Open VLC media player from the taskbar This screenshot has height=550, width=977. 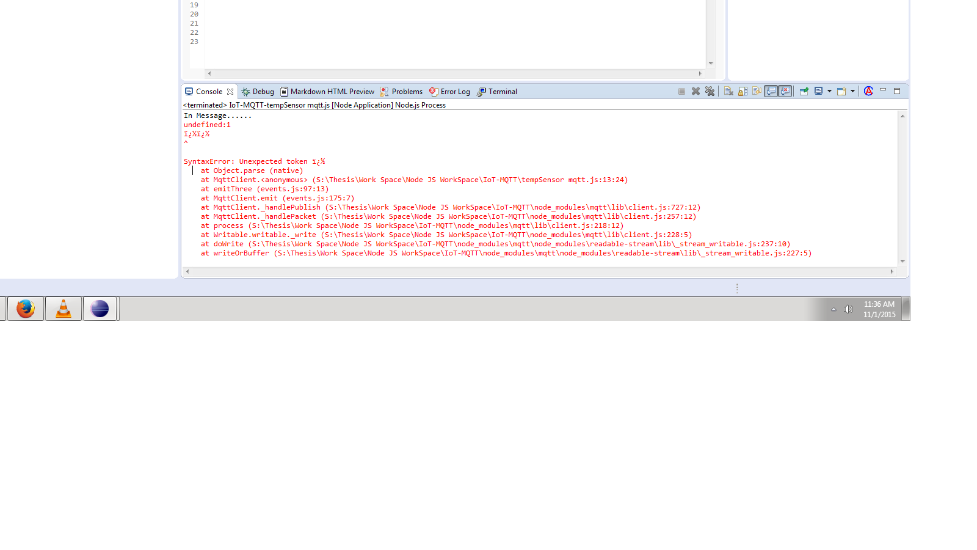coord(64,309)
